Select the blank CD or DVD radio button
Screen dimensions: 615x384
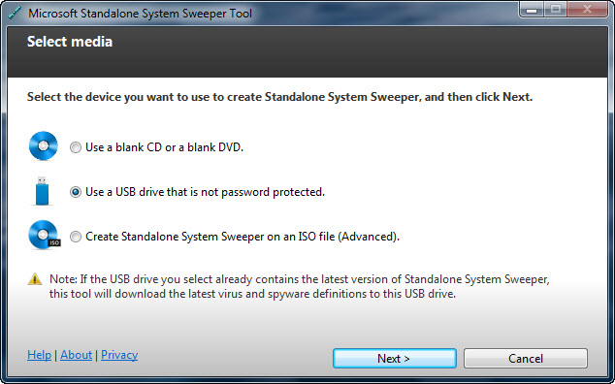(x=76, y=147)
